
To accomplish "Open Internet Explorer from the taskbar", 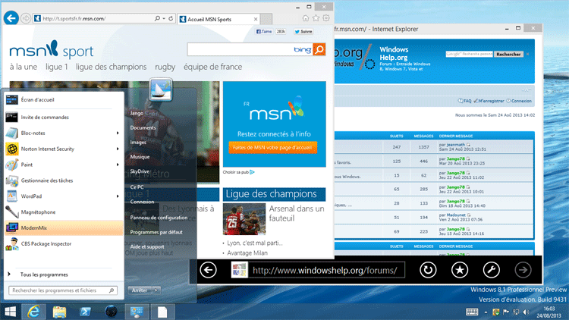I will (x=33, y=312).
